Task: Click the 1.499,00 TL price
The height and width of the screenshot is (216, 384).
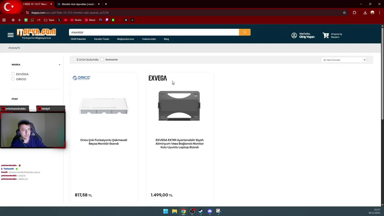Action: pyautogui.click(x=162, y=195)
